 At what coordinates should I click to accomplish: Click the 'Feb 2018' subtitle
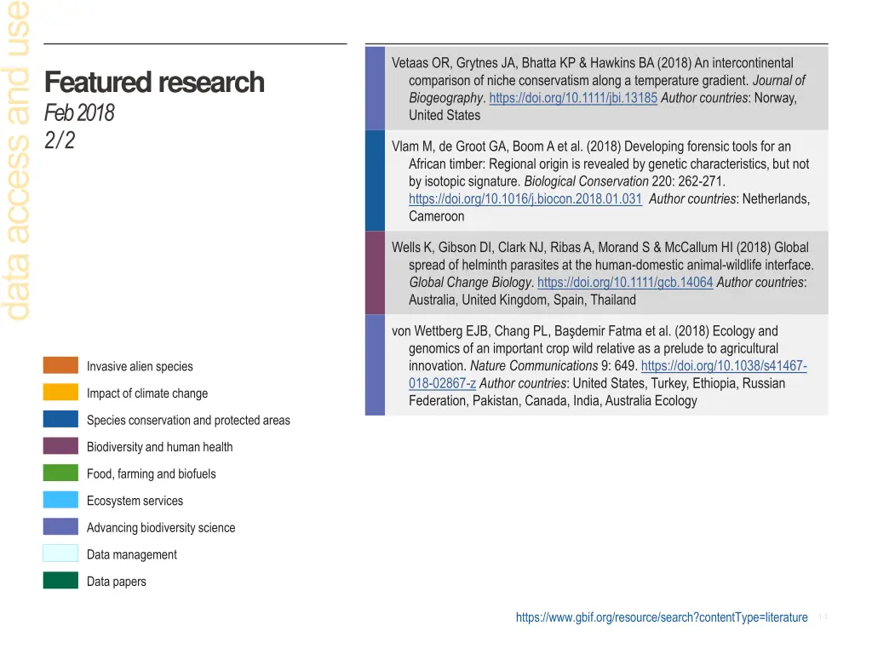pos(79,113)
